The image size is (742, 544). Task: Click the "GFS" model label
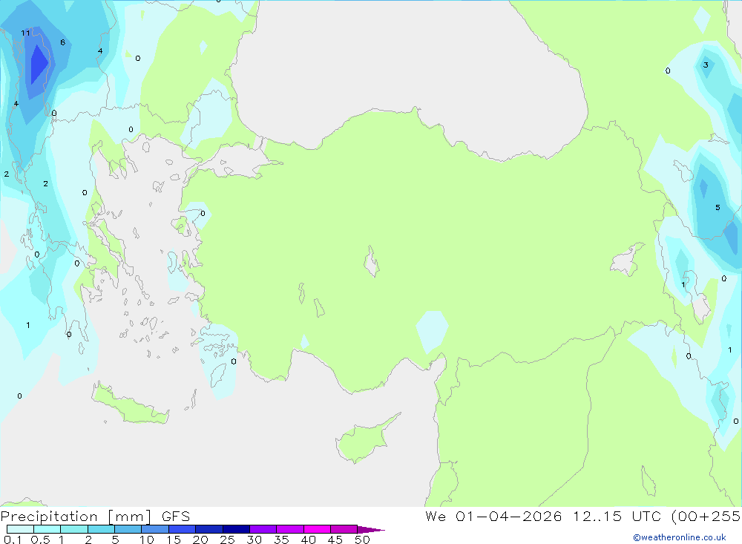click(176, 517)
